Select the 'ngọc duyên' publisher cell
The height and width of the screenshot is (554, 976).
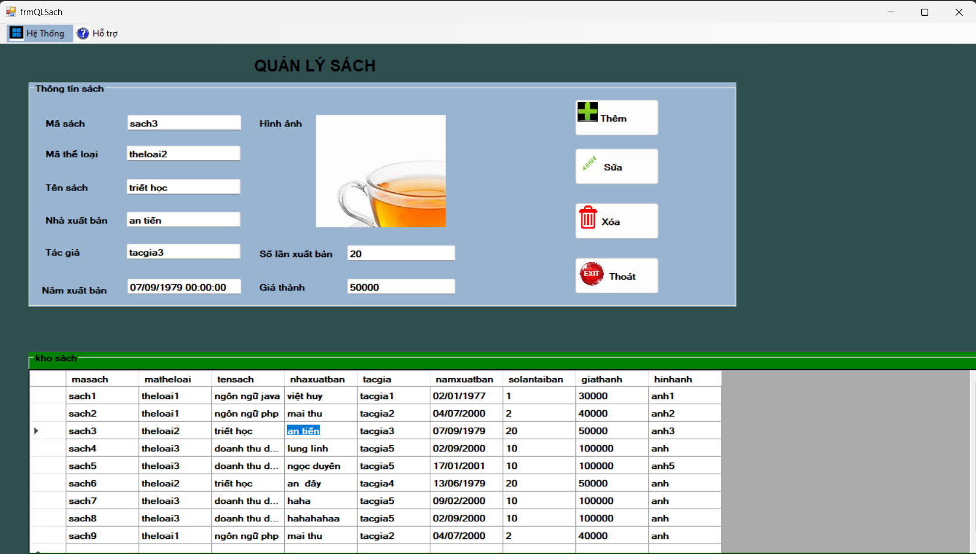point(320,465)
